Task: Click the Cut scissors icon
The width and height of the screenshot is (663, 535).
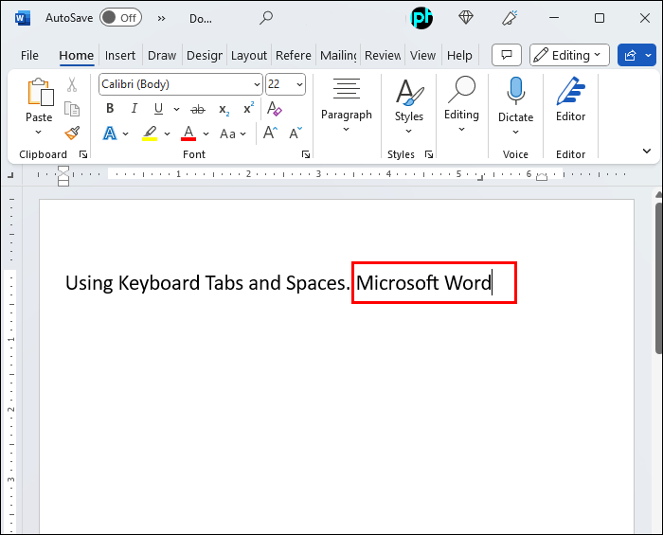Action: [72, 85]
